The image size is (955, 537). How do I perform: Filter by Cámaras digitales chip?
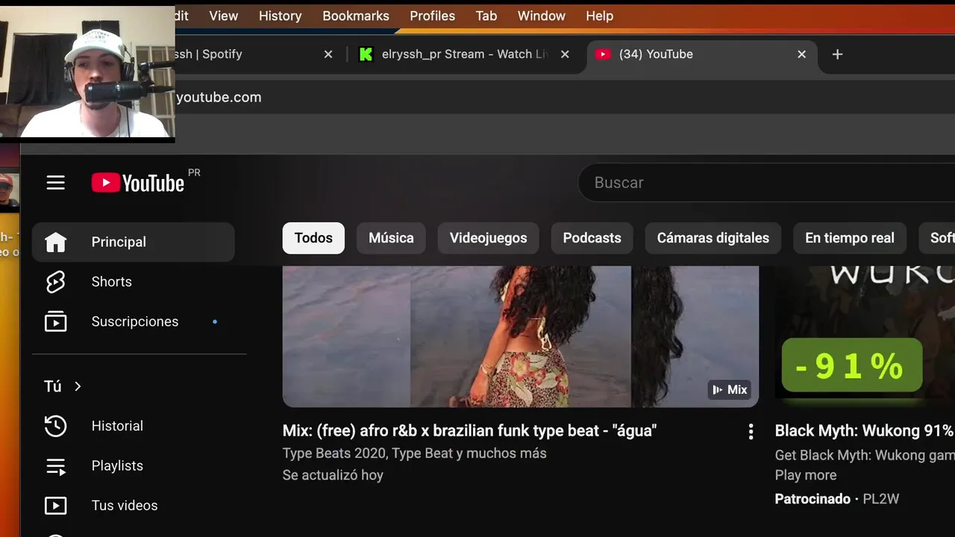coord(713,238)
